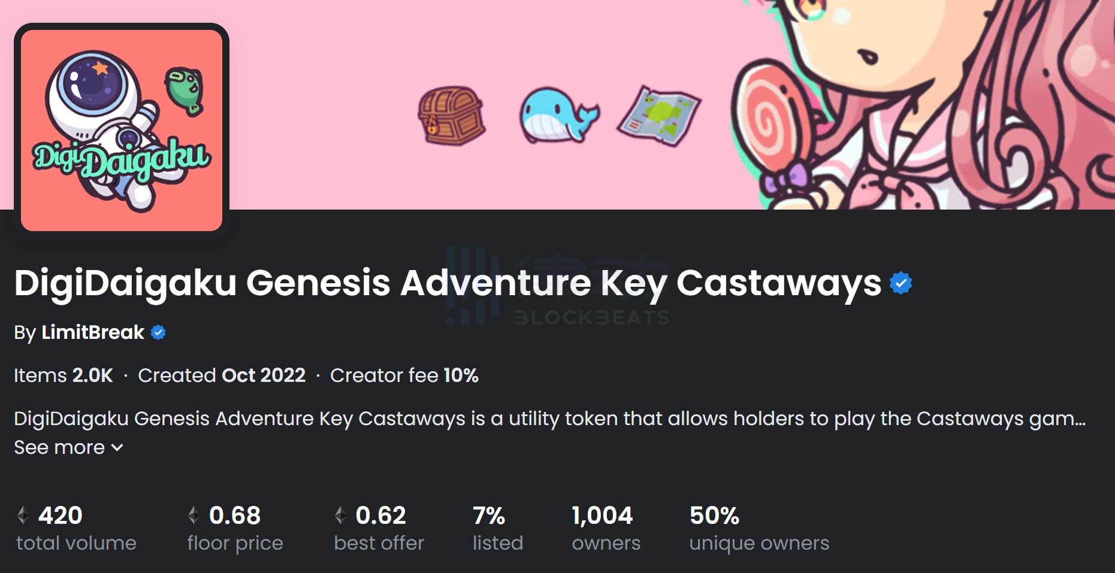Select the Ethereum icon beside 0.68 floor price
Viewport: 1115px width, 573px height.
tap(195, 515)
